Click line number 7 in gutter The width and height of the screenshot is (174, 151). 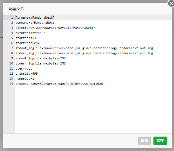12,48
